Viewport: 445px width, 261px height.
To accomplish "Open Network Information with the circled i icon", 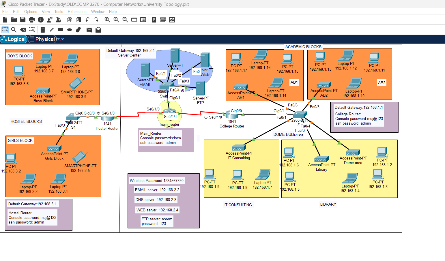I will 41,20.
